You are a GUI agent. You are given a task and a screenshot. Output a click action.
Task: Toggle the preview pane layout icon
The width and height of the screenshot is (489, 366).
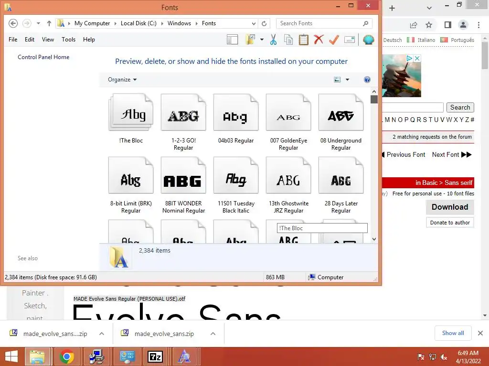click(x=233, y=40)
